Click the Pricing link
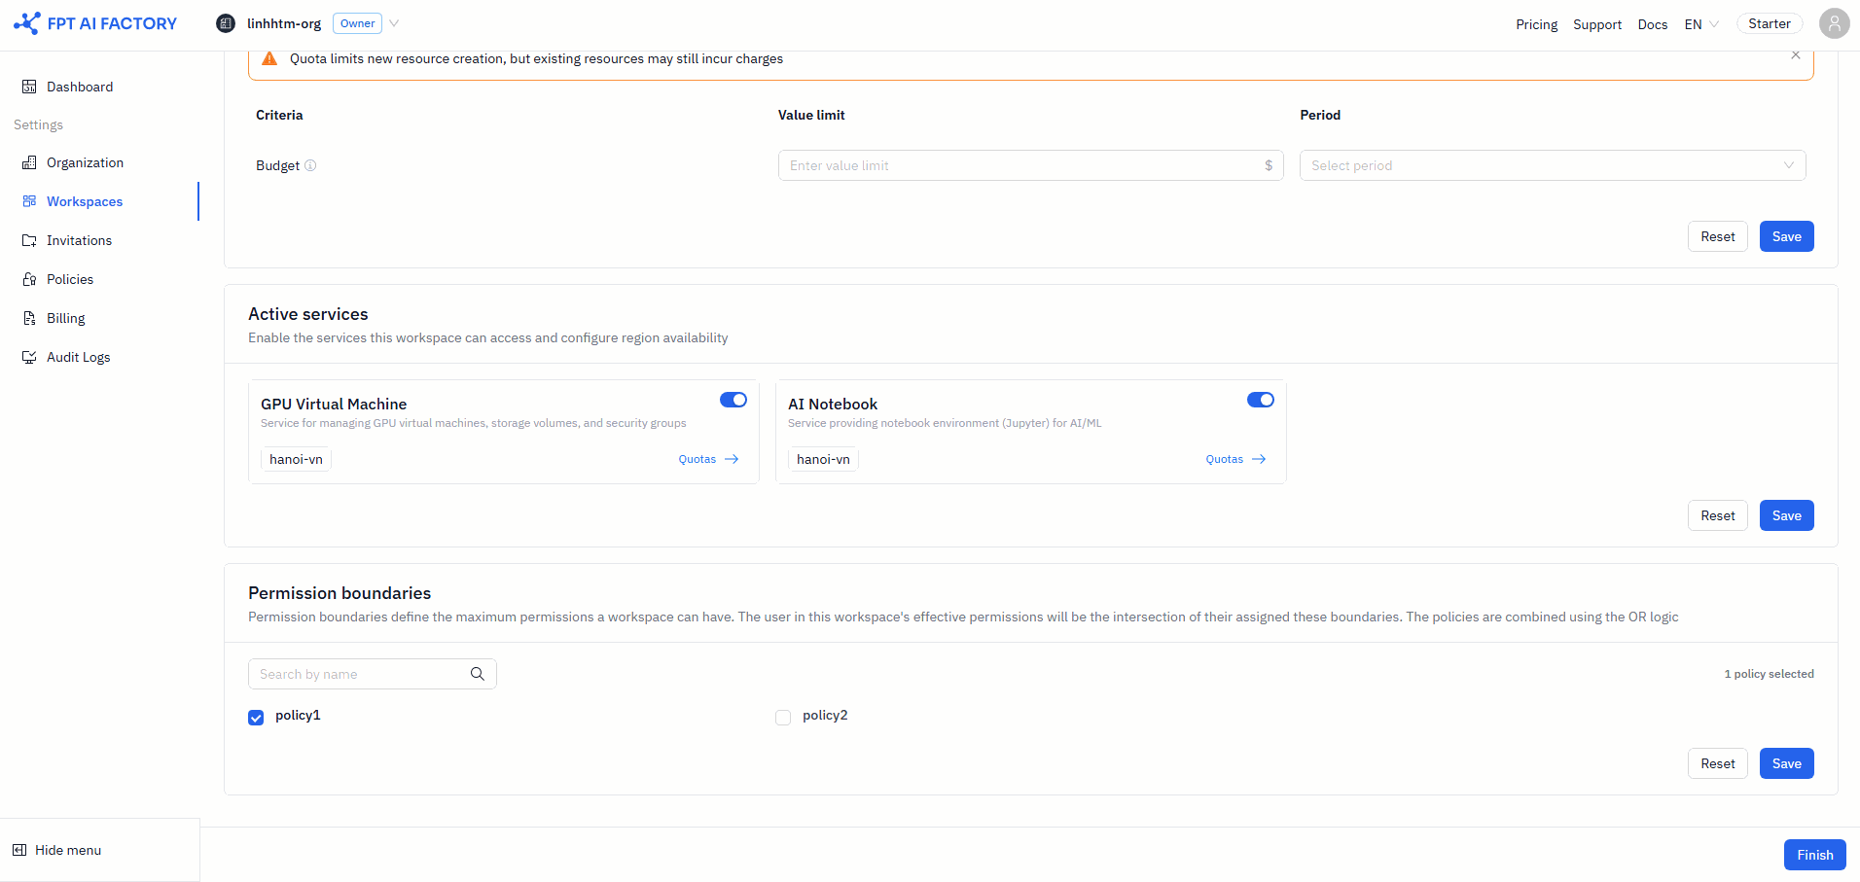Screen dimensions: 1860x882 (1536, 24)
